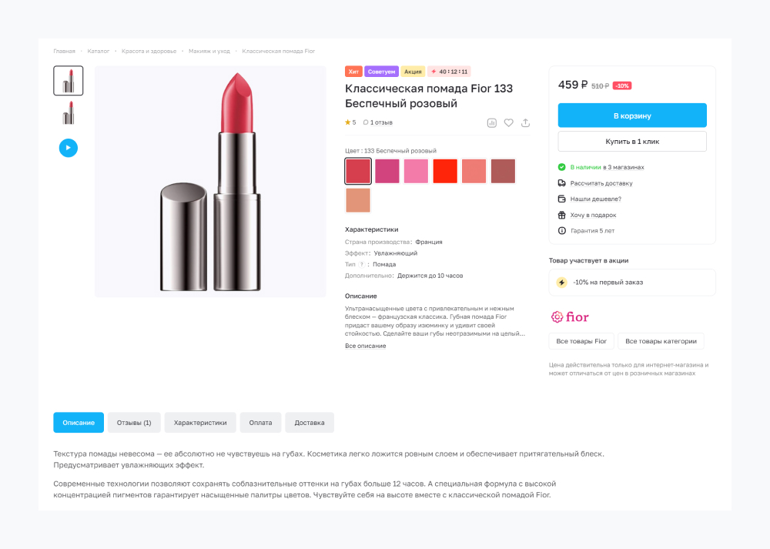Select the Доставка tab
The height and width of the screenshot is (549, 770).
click(x=310, y=423)
